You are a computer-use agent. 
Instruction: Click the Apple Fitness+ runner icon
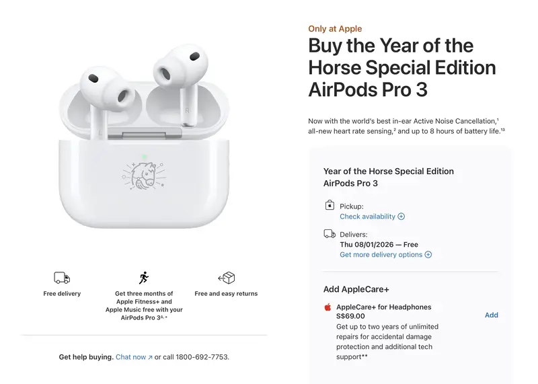143,278
